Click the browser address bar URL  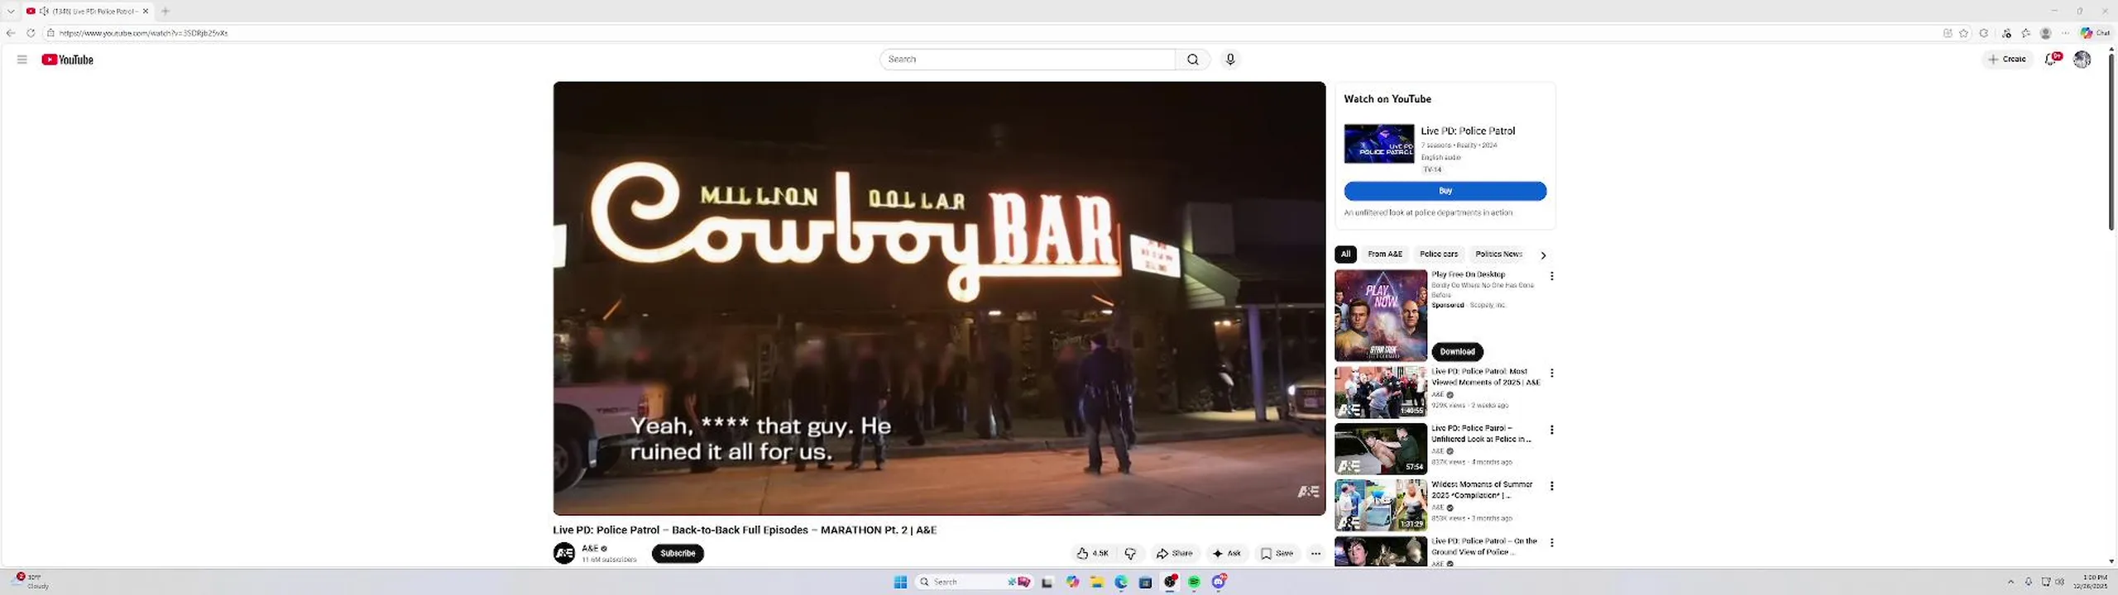(143, 33)
